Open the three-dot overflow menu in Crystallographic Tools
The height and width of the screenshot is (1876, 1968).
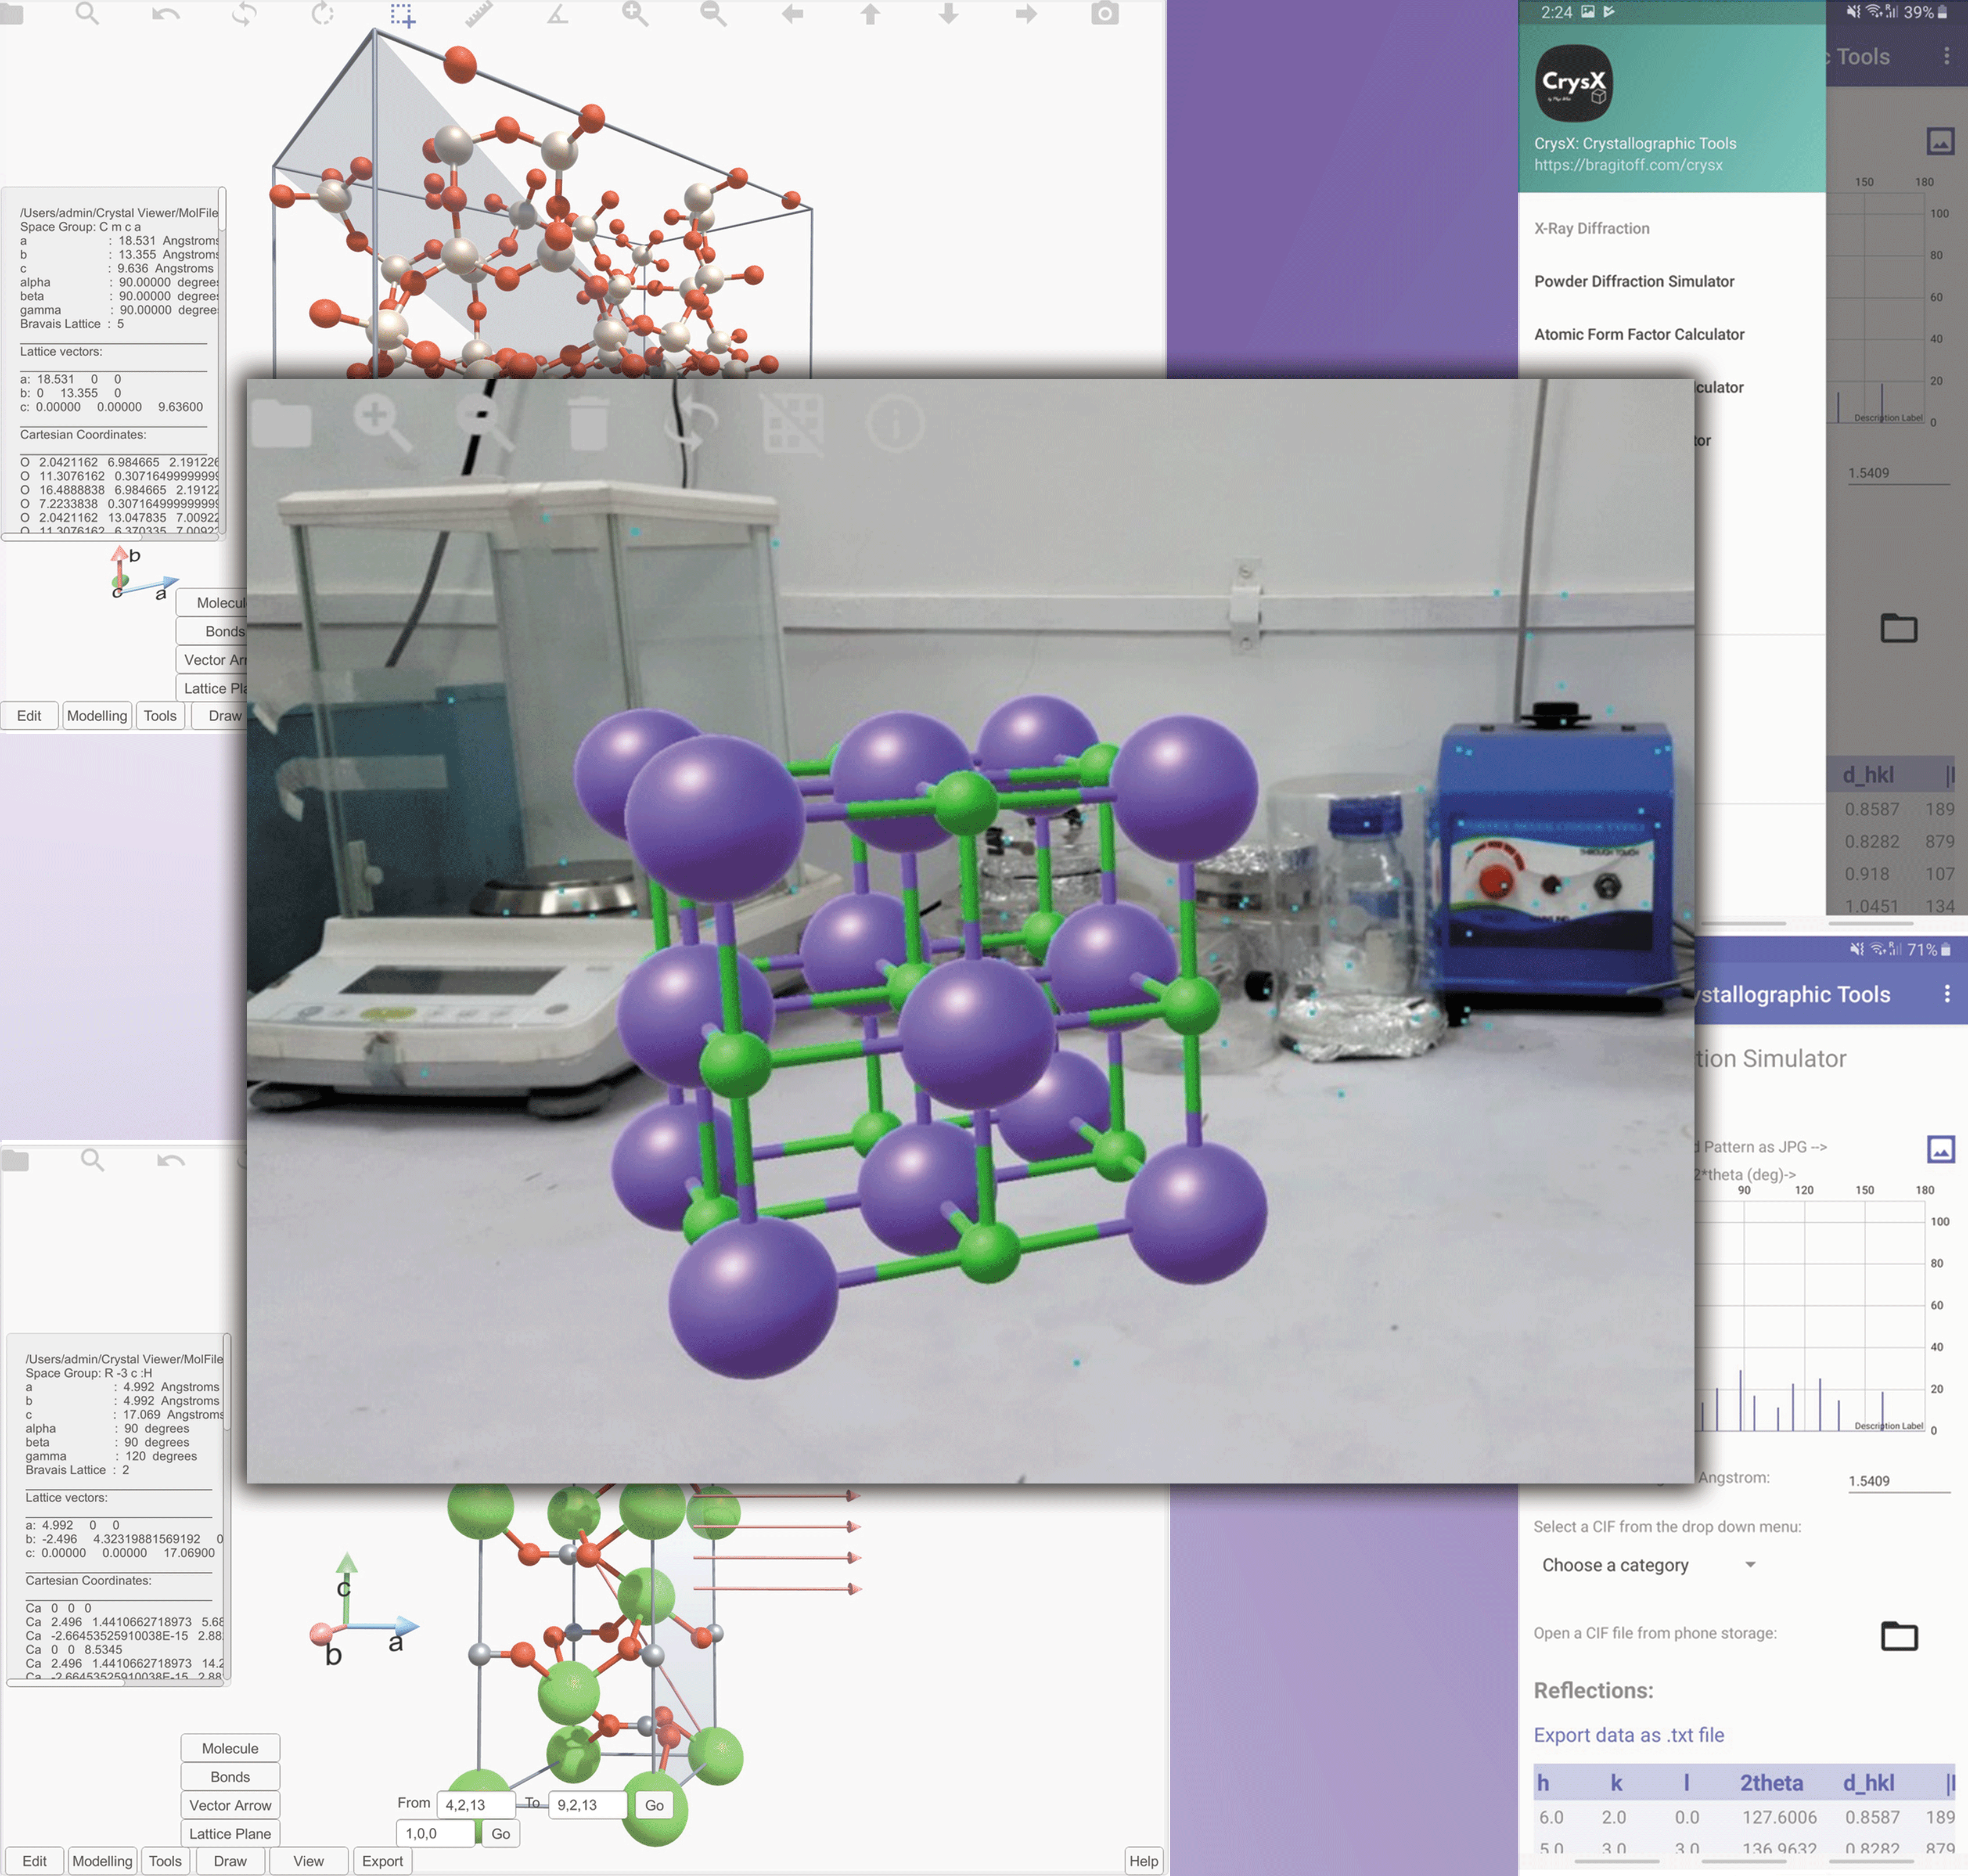[1946, 993]
